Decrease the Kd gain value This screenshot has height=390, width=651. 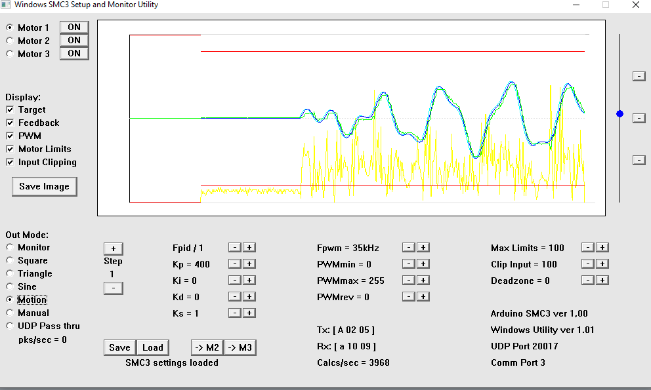(x=234, y=297)
